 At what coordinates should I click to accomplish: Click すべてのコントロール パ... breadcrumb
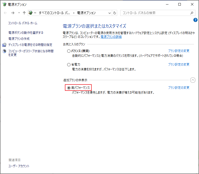(x=54, y=13)
